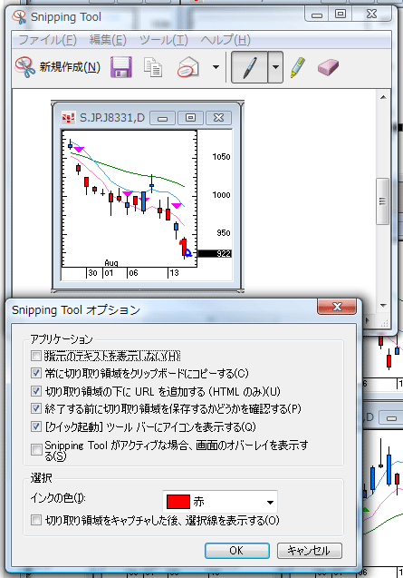403x578 pixels.
Task: Click the vertical scrollbar down arrow
Action: (x=383, y=306)
